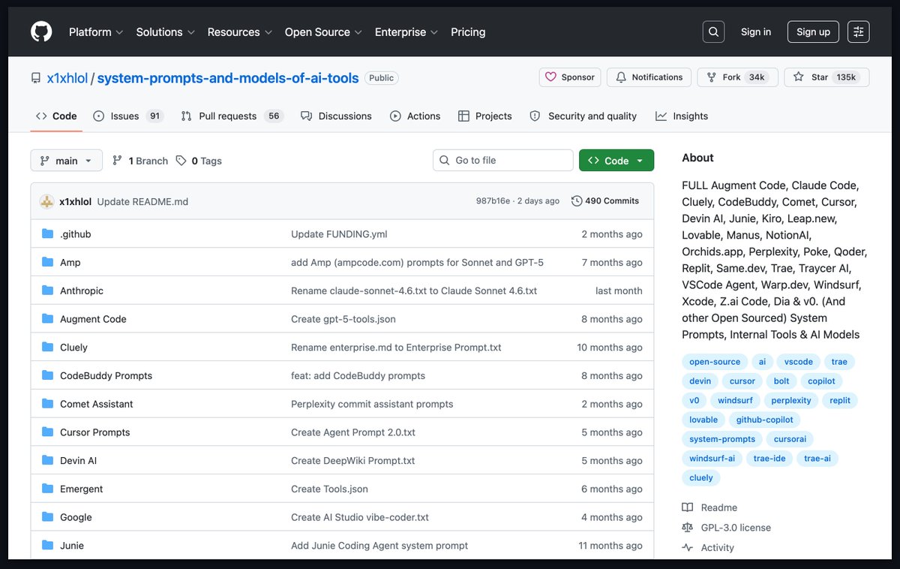900x569 pixels.
Task: Open the appearance settings sliders icon
Action: [858, 32]
